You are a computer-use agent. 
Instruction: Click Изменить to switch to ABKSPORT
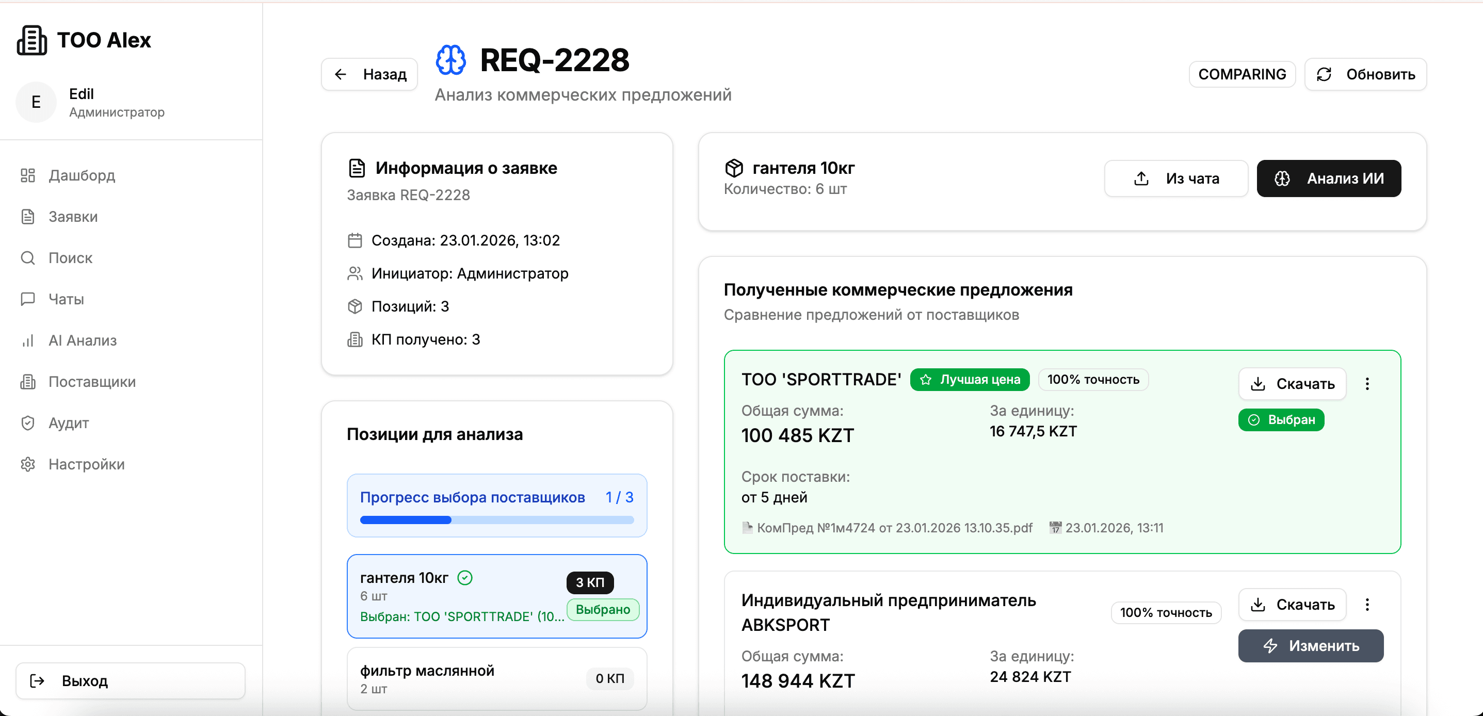coord(1310,646)
